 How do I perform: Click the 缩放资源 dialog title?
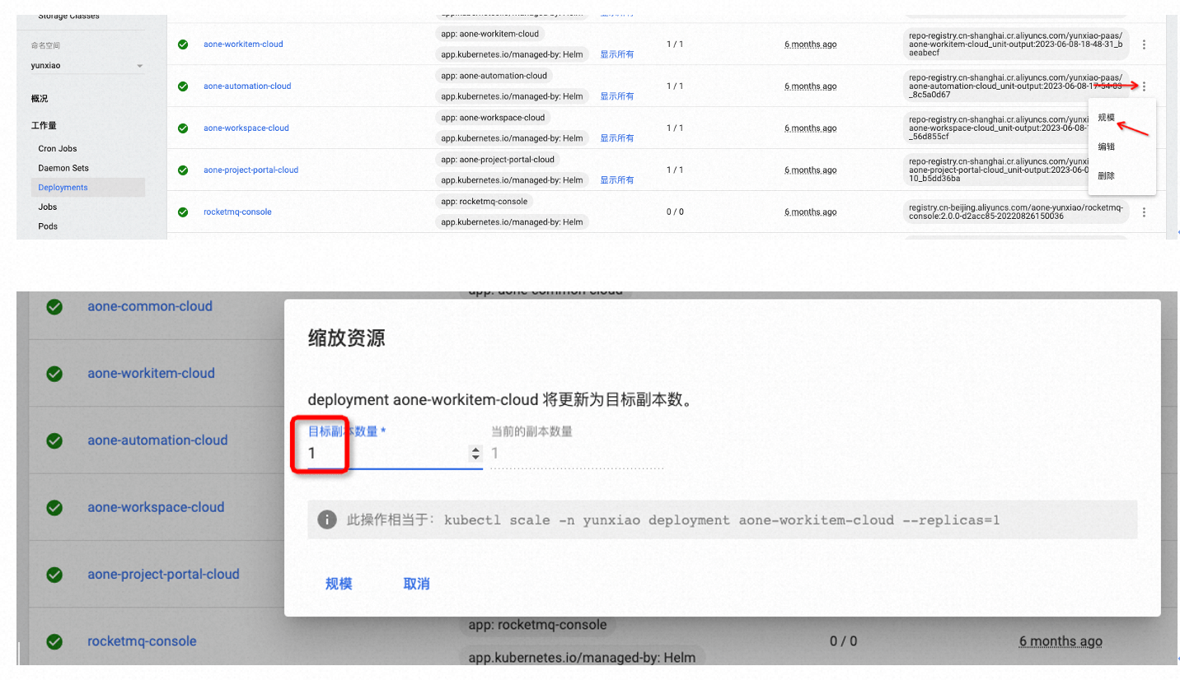346,338
